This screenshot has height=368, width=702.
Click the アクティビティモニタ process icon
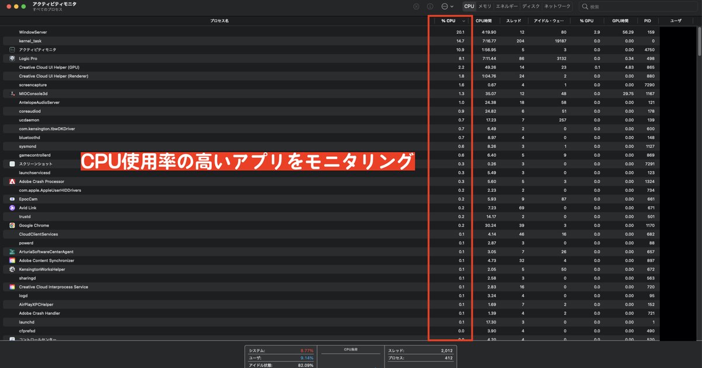pos(12,50)
